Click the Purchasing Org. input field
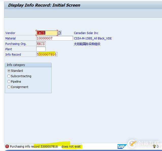 41,44
